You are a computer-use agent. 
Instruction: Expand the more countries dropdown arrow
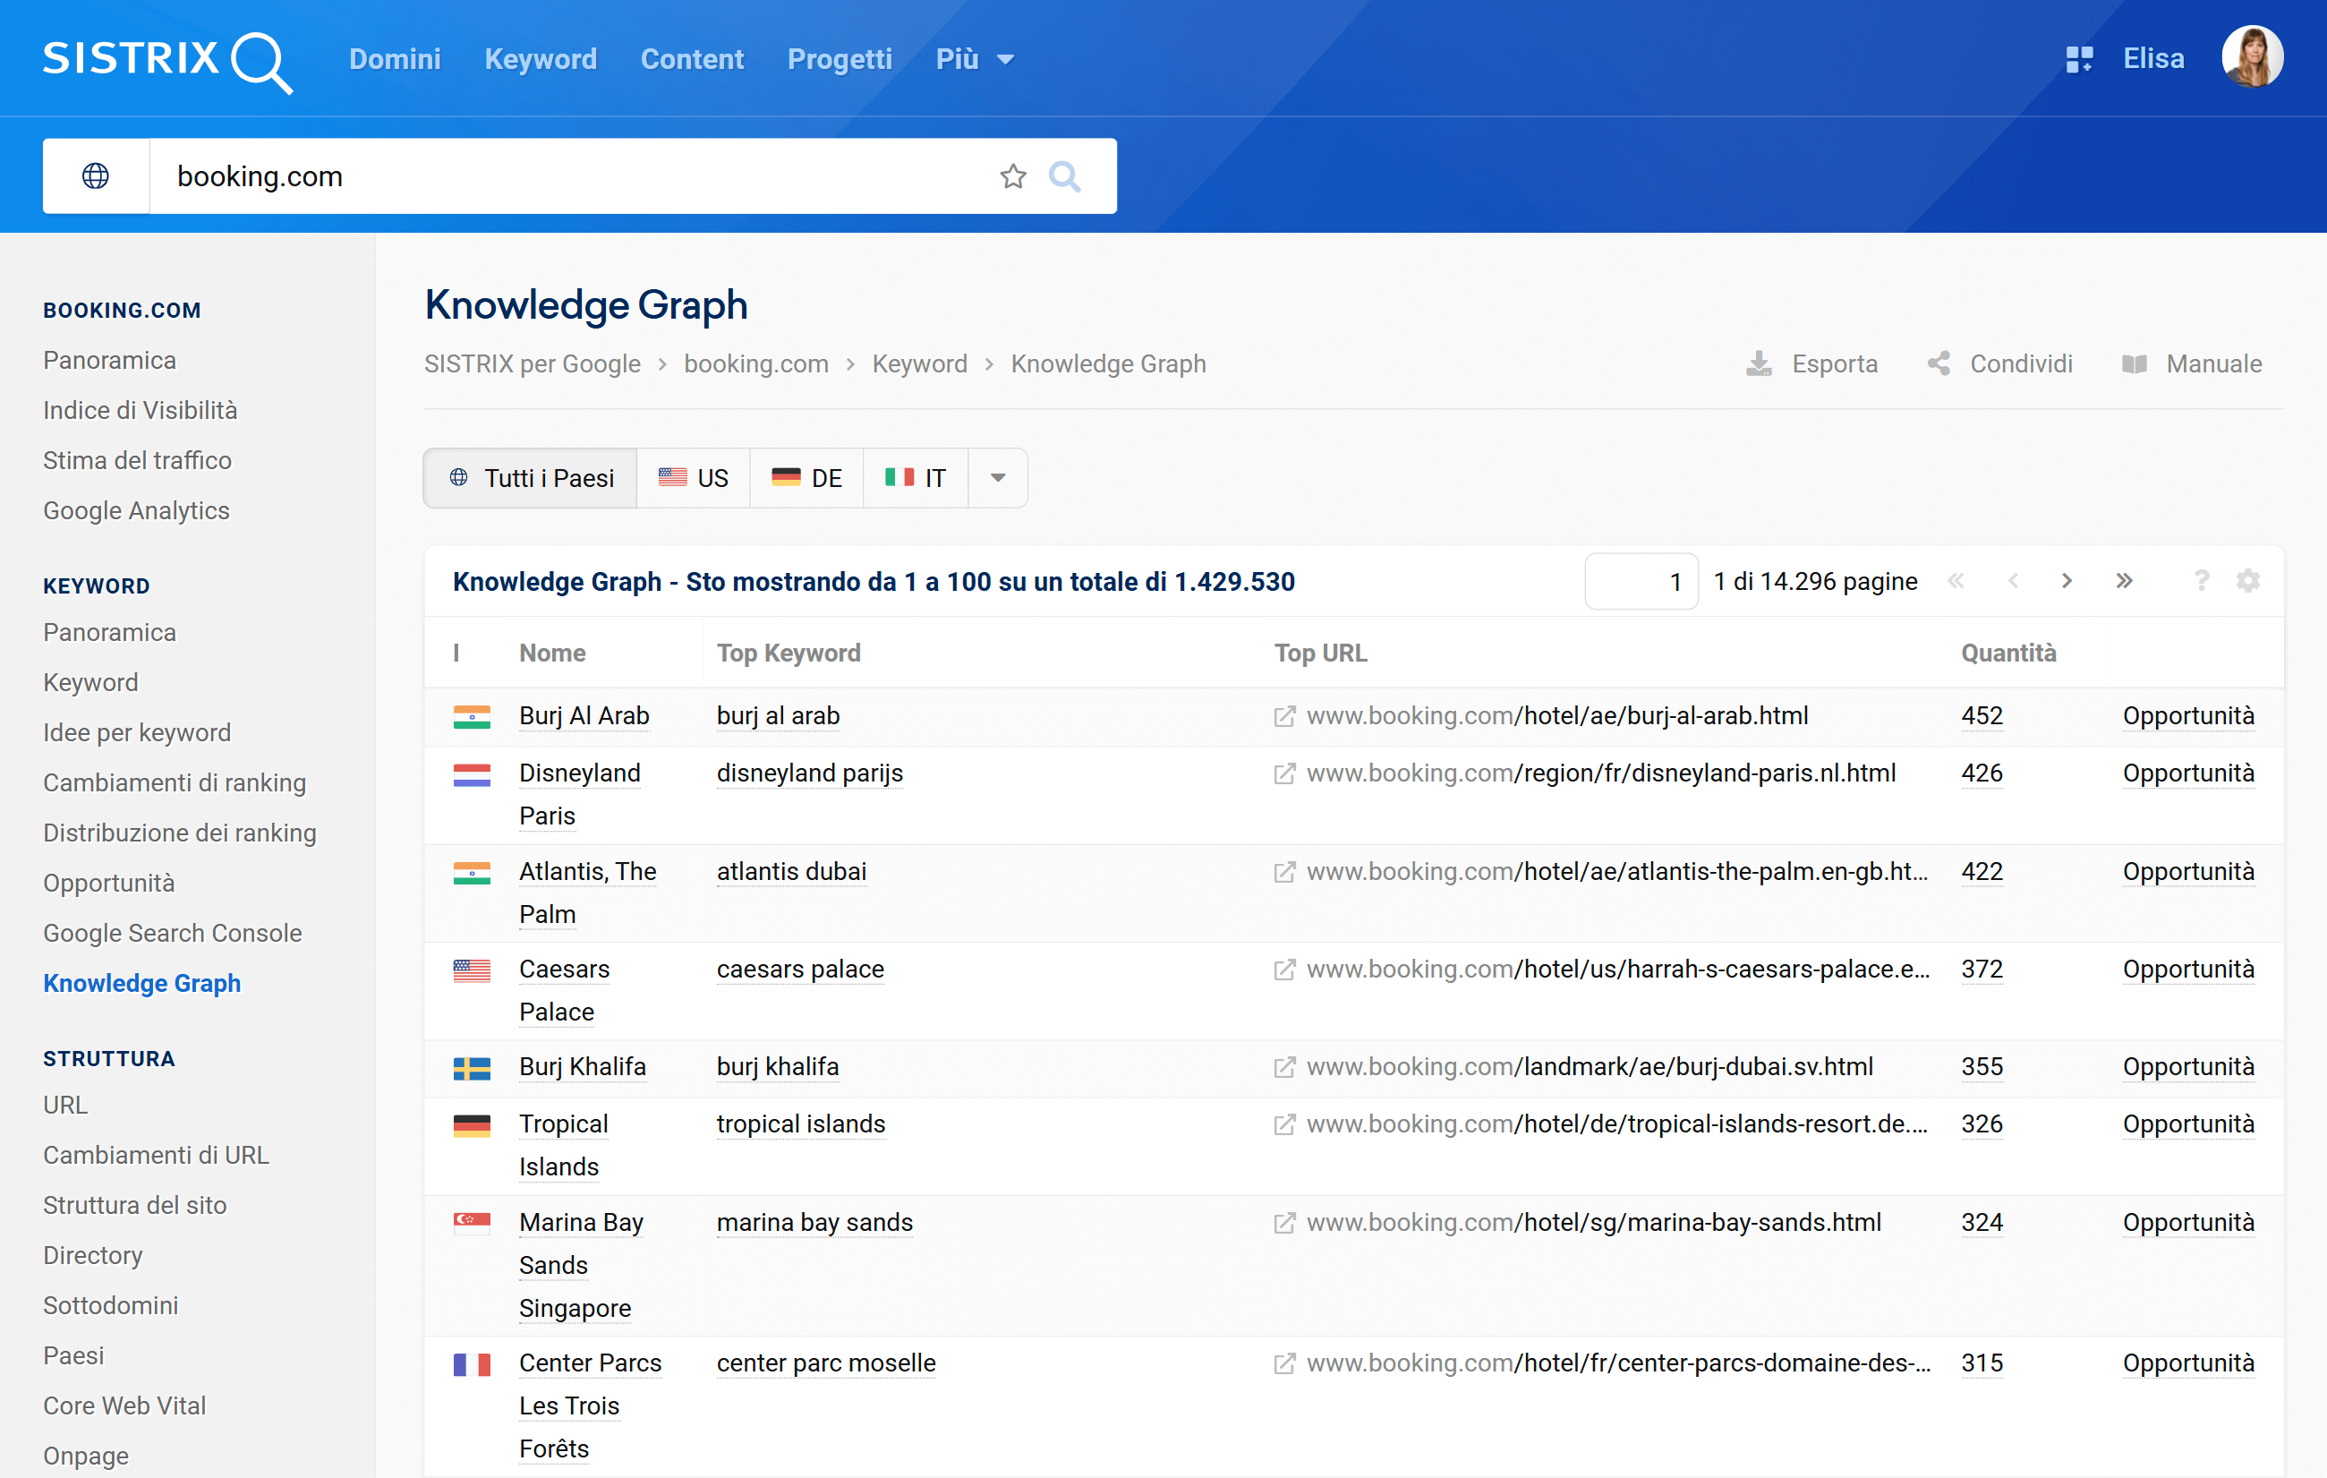click(998, 477)
